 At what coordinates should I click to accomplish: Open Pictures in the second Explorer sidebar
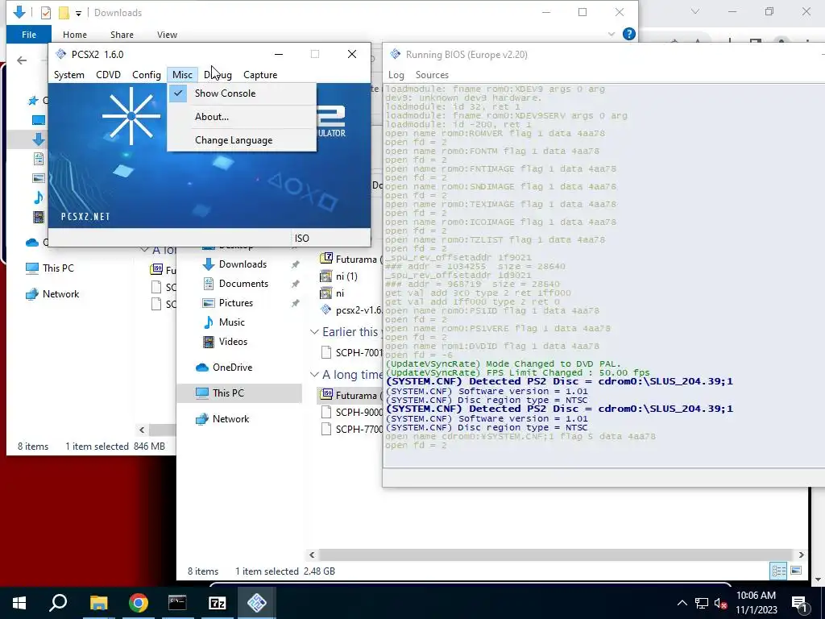pyautogui.click(x=236, y=303)
